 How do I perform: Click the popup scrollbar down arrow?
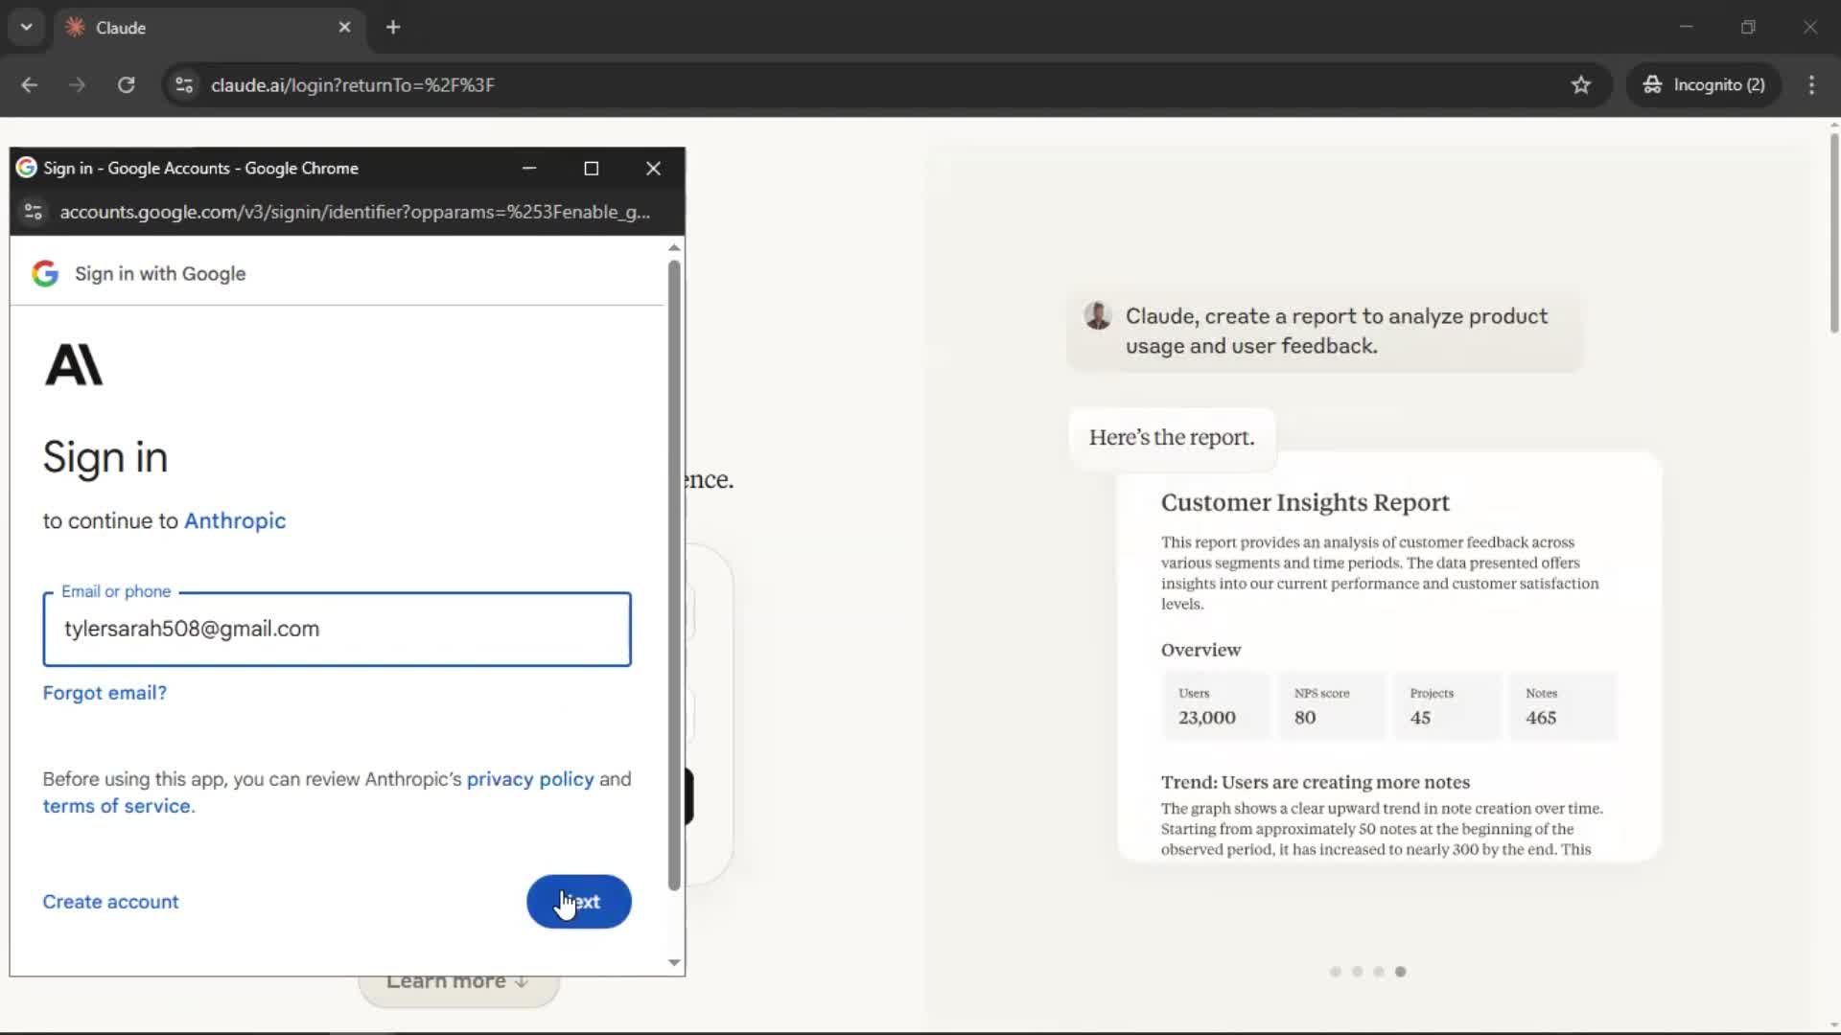click(674, 963)
